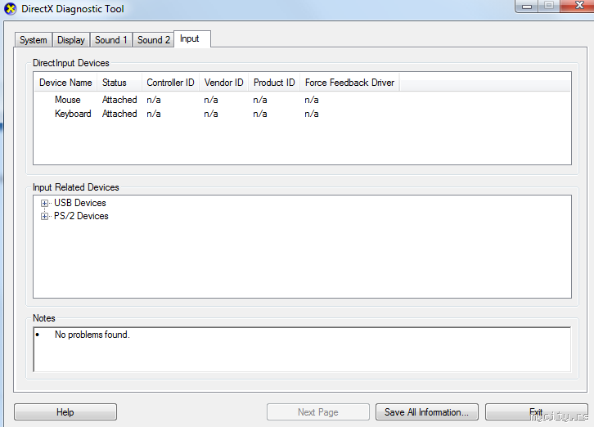Select the PS/2 Devices label
The height and width of the screenshot is (427, 594).
[81, 216]
